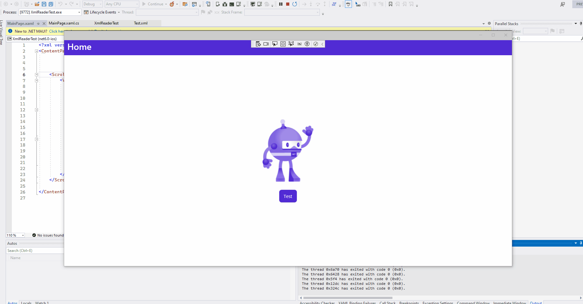Viewport: 583px width, 304px height.
Task: Click the IntelliTrace step icon in debug toolbar
Action: pos(334,4)
